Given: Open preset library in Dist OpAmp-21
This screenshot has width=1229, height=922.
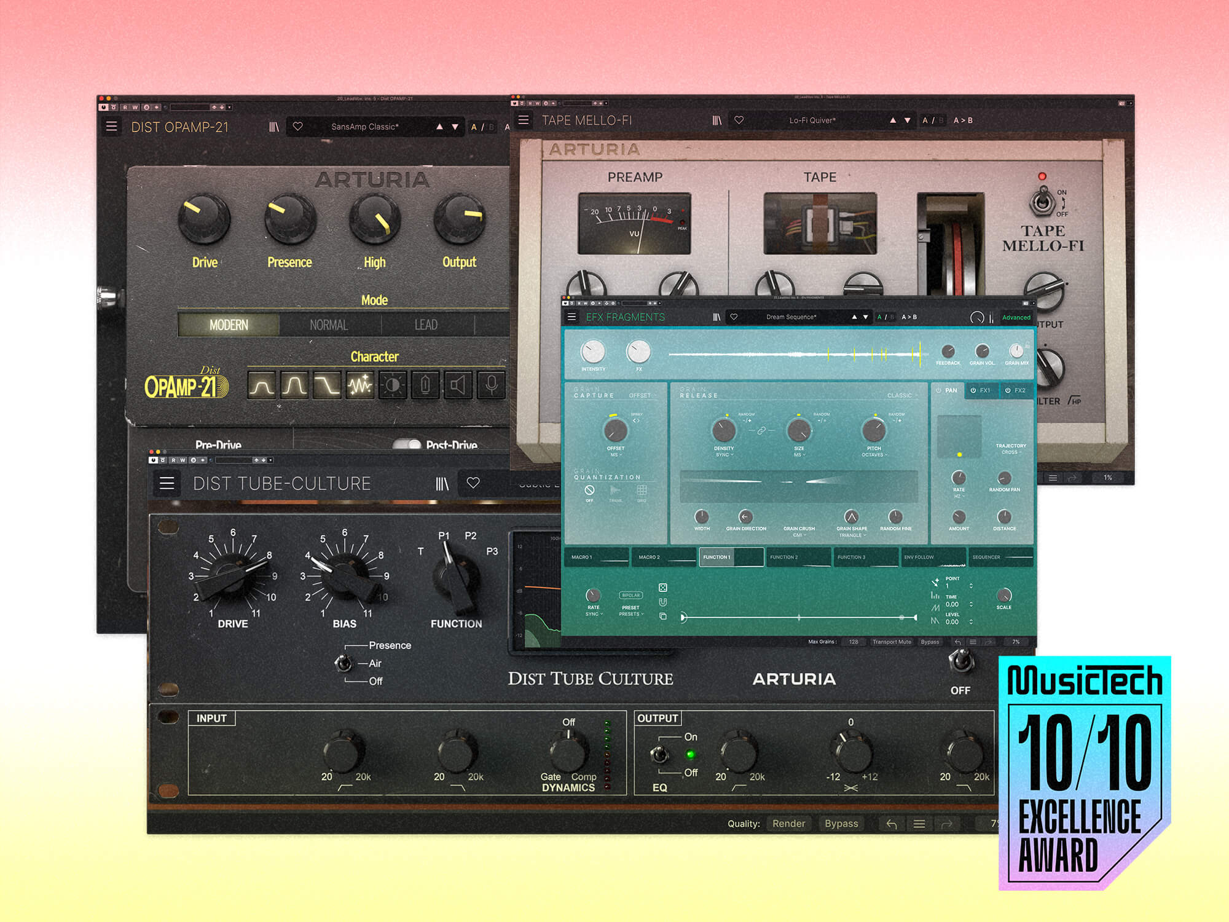Looking at the screenshot, I should [x=274, y=127].
